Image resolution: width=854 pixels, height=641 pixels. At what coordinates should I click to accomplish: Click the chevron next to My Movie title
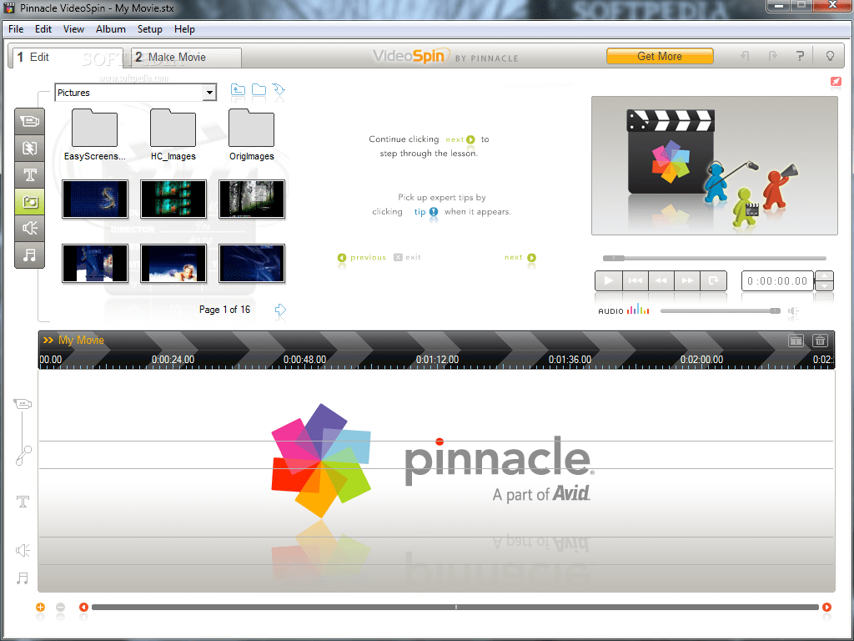[48, 340]
